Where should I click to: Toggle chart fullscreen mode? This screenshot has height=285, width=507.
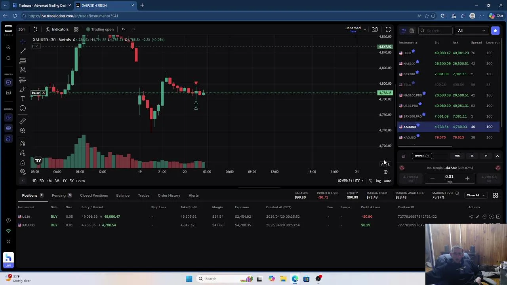[x=388, y=29]
